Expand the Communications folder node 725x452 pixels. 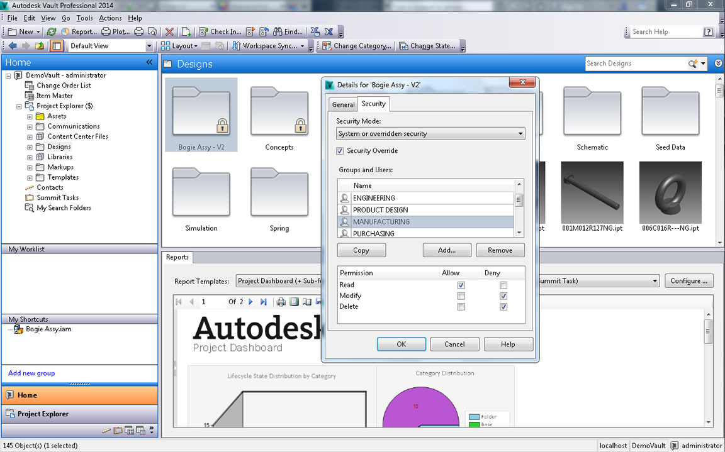pos(30,126)
